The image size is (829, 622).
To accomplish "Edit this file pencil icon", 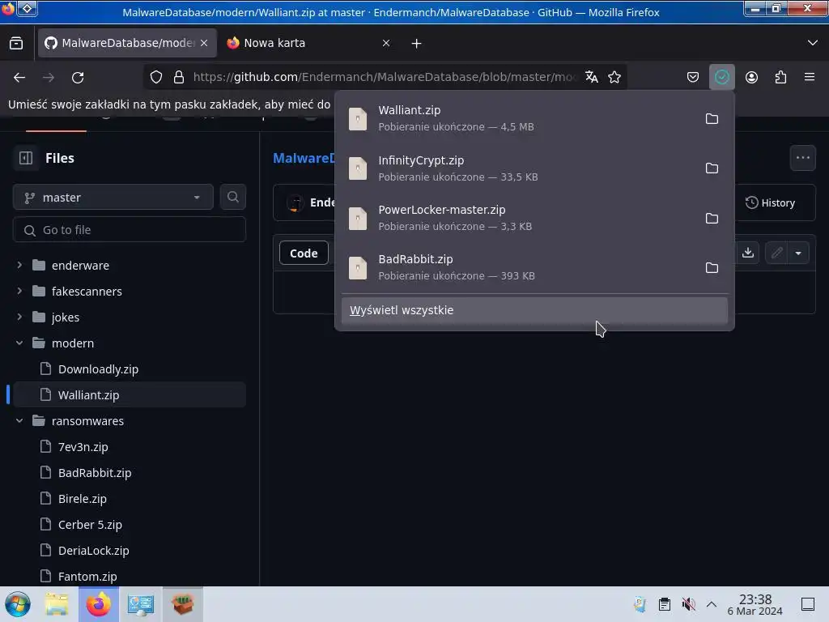I will [776, 253].
